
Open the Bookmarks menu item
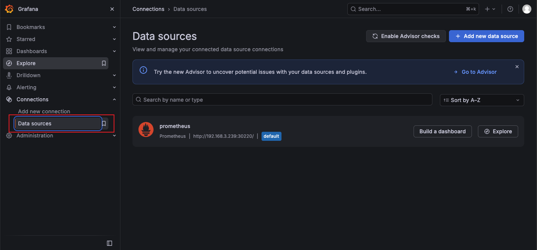coord(31,27)
